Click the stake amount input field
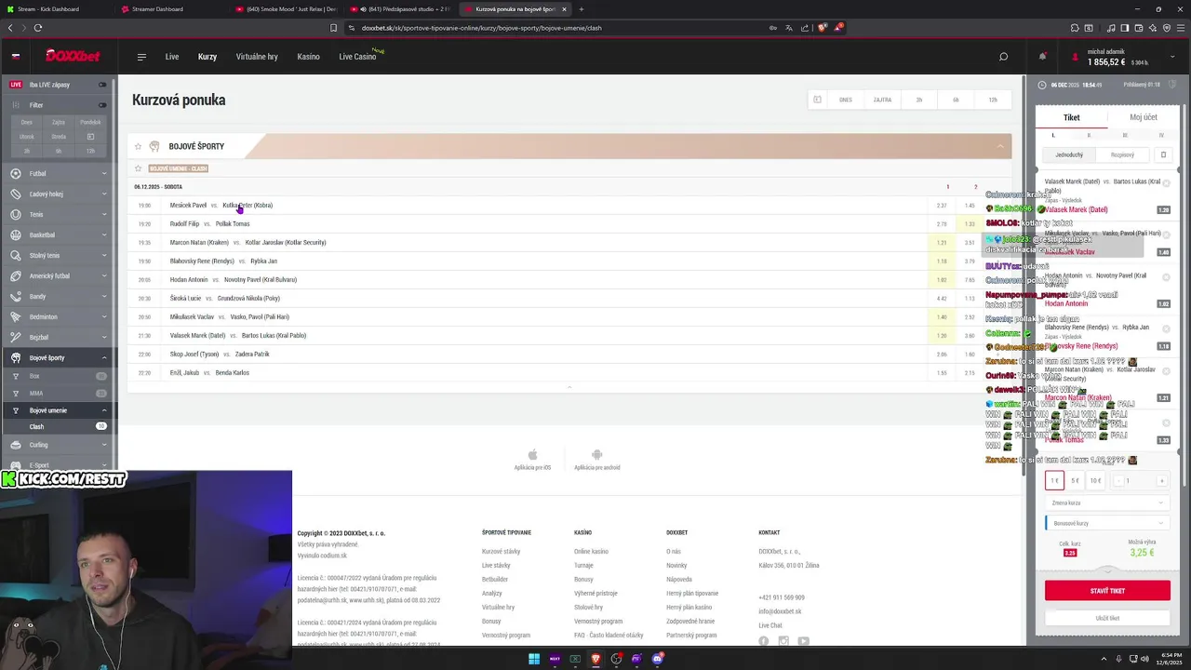This screenshot has width=1191, height=670. 1140,480
